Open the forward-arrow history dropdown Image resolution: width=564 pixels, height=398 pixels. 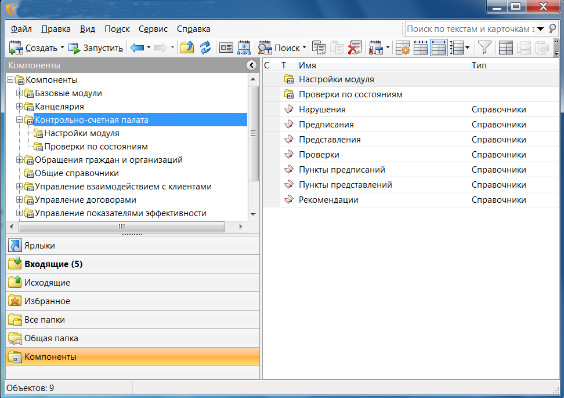[173, 48]
